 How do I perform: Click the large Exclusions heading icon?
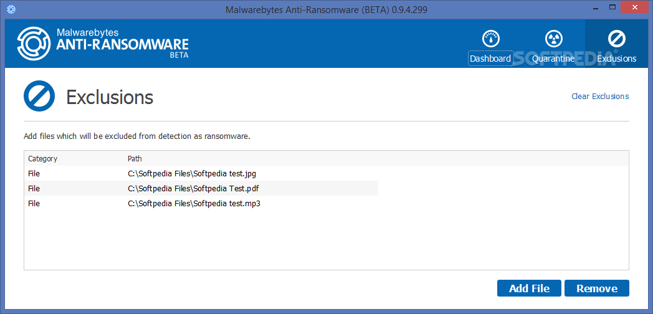[x=39, y=96]
